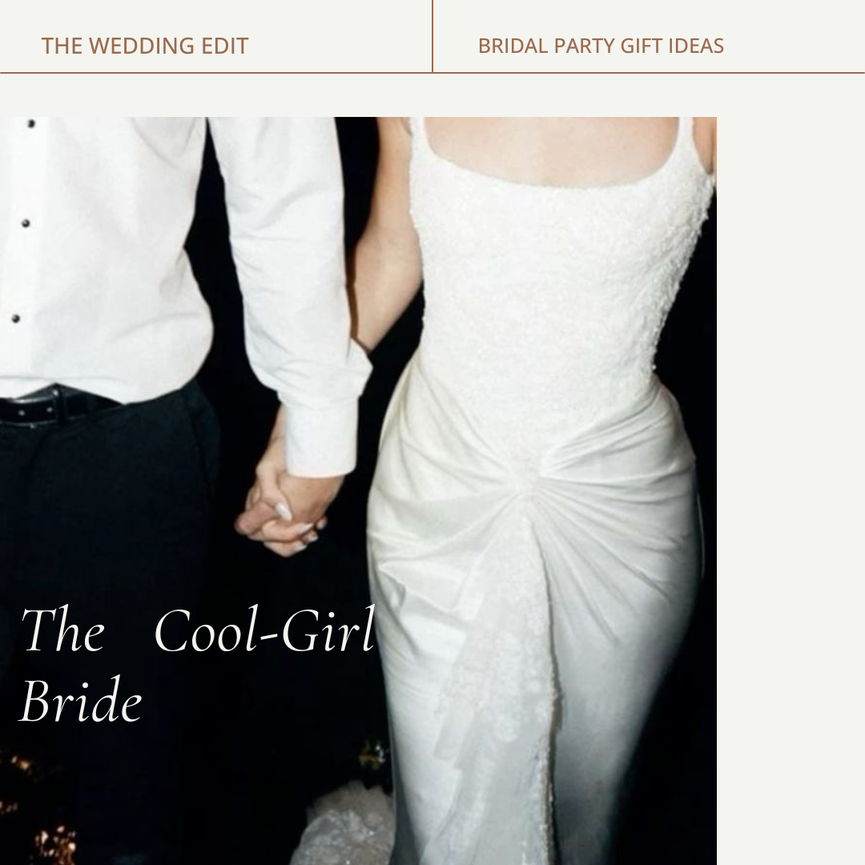Image resolution: width=865 pixels, height=865 pixels.
Task: Click the word WEDDING in header
Action: point(142,46)
